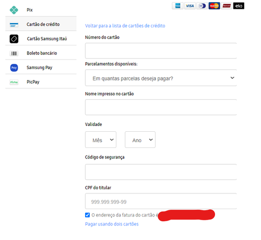Click the Pix diamond icon
The width and height of the screenshot is (261, 240).
tap(14, 10)
